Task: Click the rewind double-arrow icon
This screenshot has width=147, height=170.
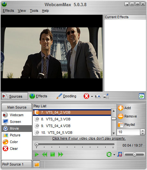Action: point(45,154)
